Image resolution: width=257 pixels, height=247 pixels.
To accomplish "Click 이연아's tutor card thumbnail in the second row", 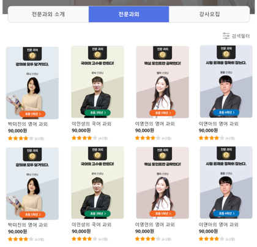I will (x=226, y=182).
